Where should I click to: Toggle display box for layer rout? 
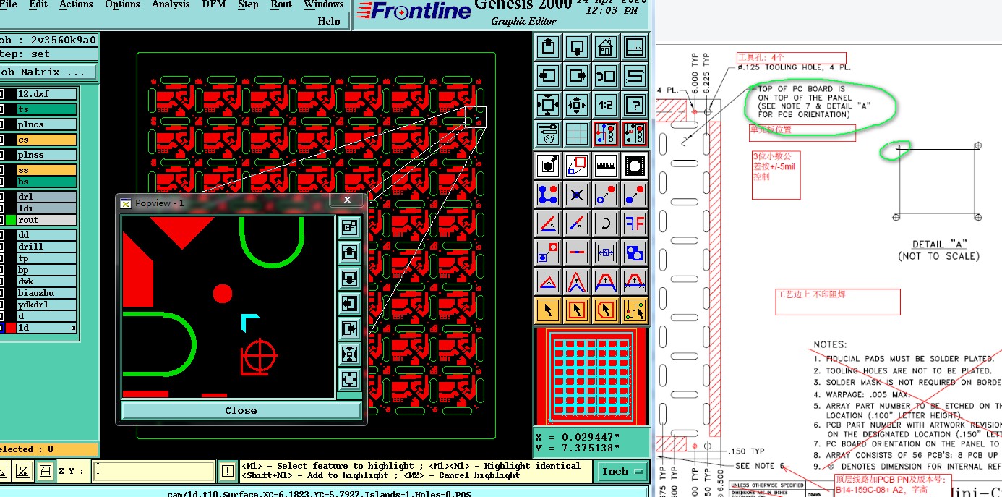[2, 220]
